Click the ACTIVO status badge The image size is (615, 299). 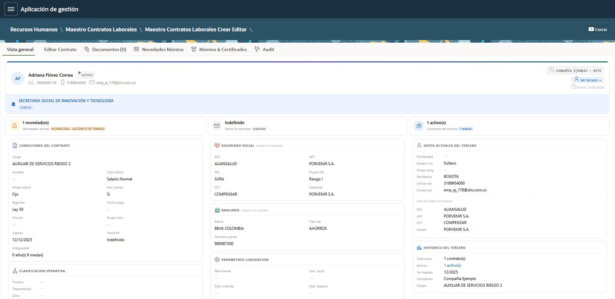pos(86,75)
